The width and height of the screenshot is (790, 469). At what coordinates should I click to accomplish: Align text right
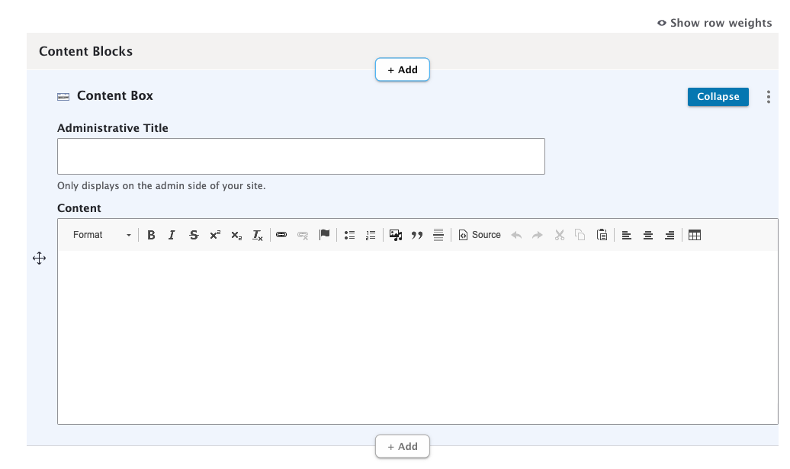(x=669, y=235)
